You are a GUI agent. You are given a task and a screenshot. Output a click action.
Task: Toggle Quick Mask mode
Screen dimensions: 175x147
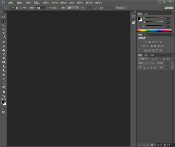click(x=4, y=108)
